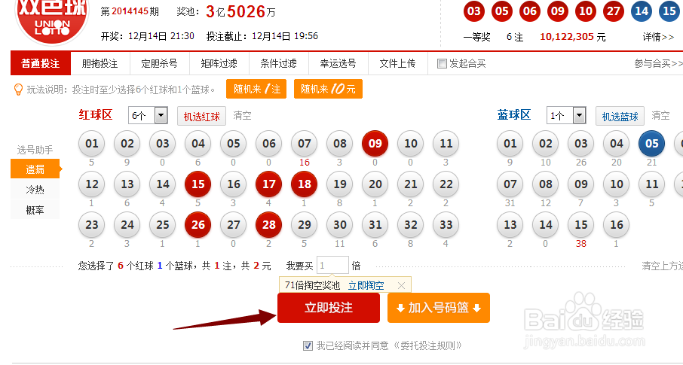The height and width of the screenshot is (365, 683).
Task: Open the 幸运选号 tab
Action: (x=338, y=63)
